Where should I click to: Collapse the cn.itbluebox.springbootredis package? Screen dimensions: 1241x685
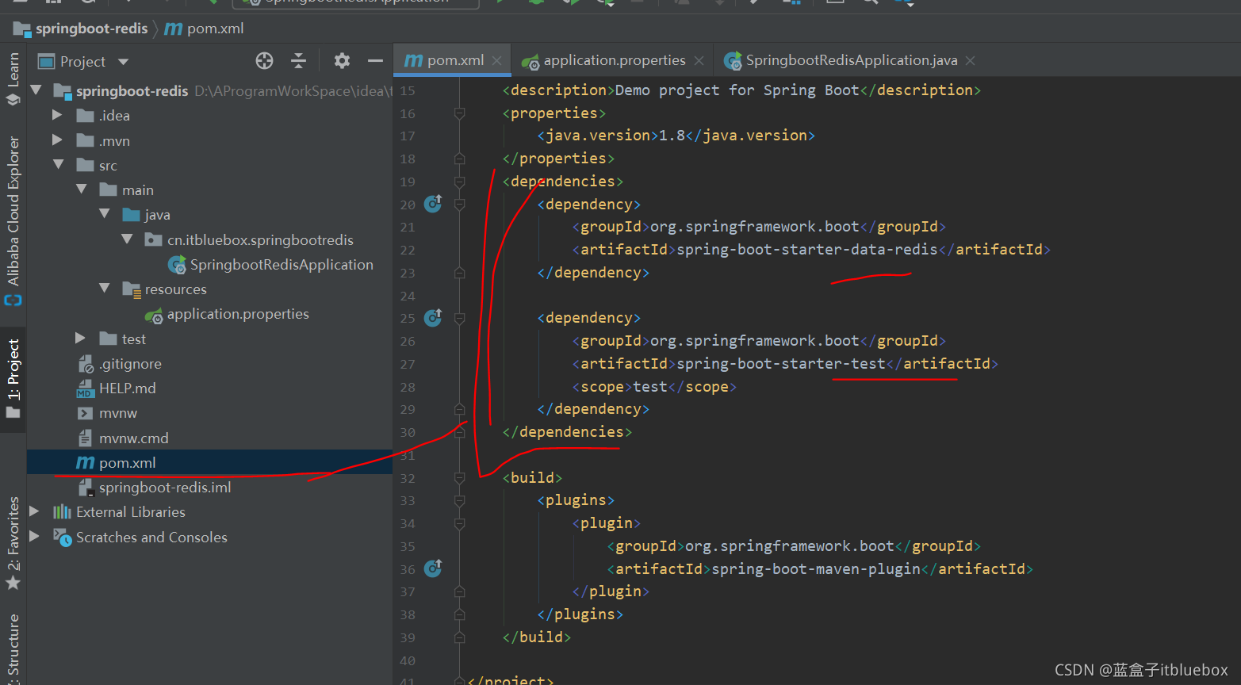tap(127, 239)
